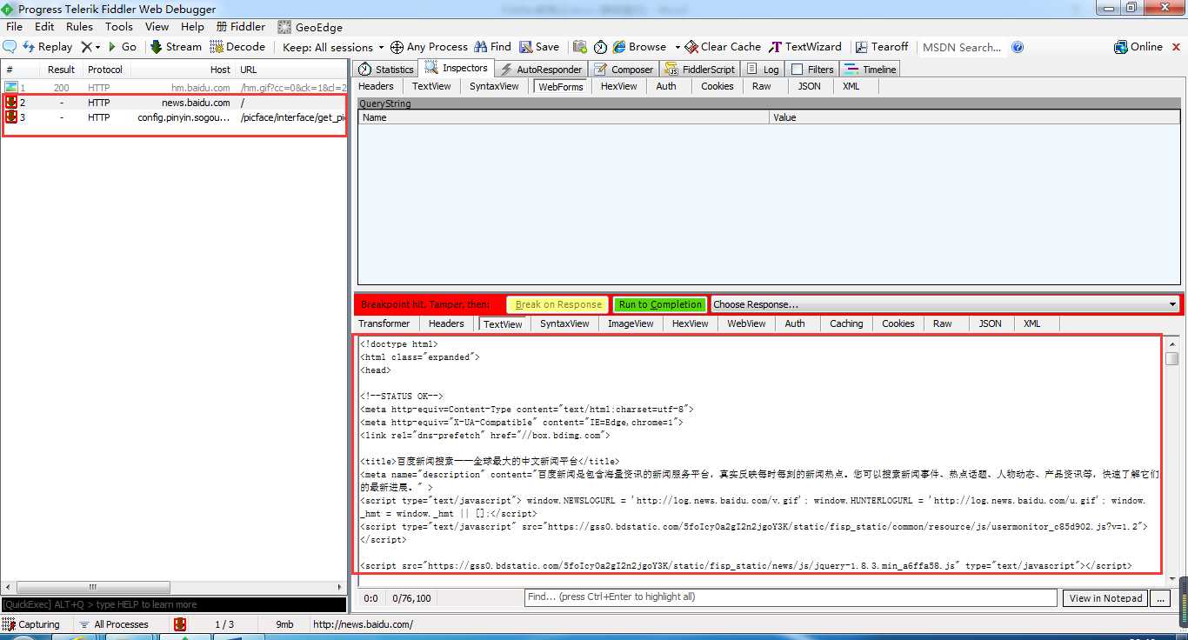
Task: Click the Find text search field
Action: (x=791, y=597)
